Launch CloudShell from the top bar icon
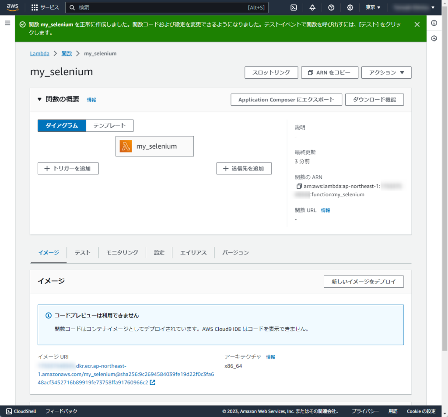 pos(294,7)
